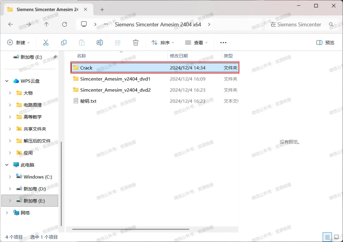Sort by 名称 column header
This screenshot has width=343, height=242.
[x=81, y=56]
